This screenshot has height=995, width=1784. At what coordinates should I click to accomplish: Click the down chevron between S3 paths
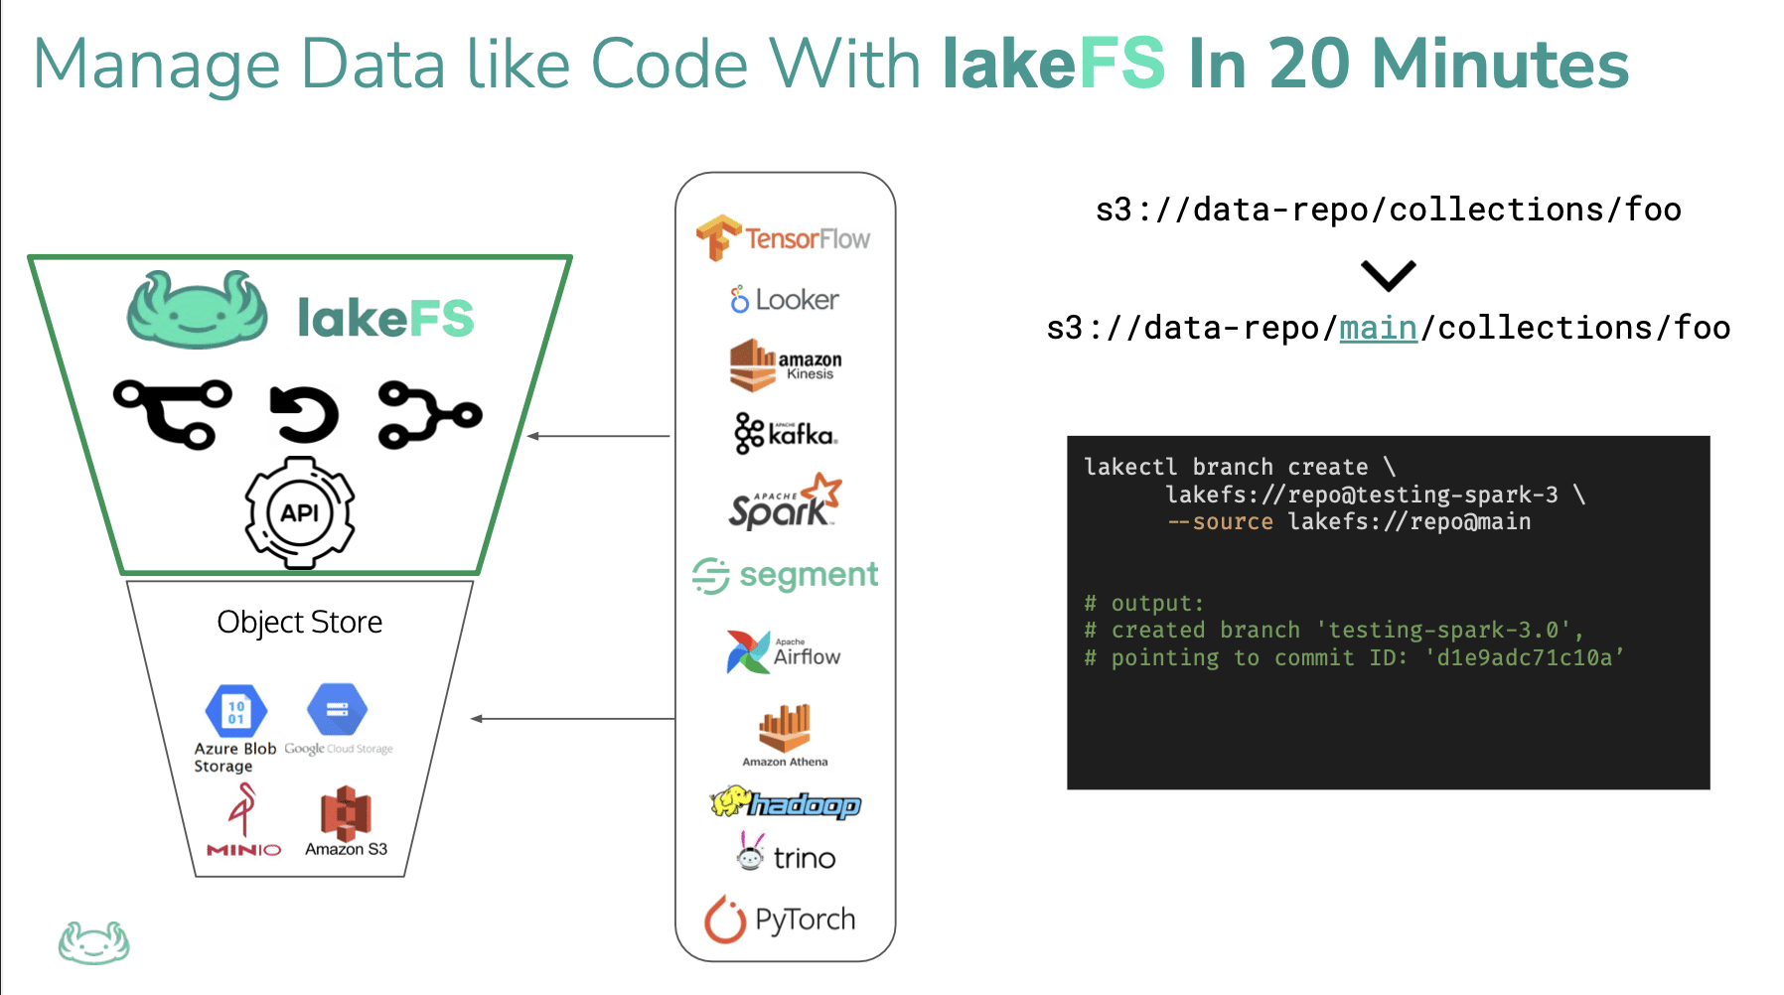point(1388,274)
